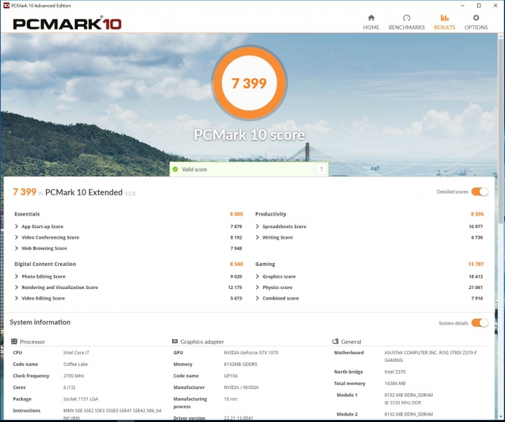The height and width of the screenshot is (422, 505).
Task: Click the Valid score banner
Action: pos(249,169)
